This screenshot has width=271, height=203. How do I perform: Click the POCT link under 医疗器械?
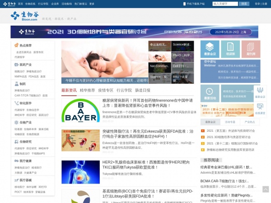click(x=18, y=192)
